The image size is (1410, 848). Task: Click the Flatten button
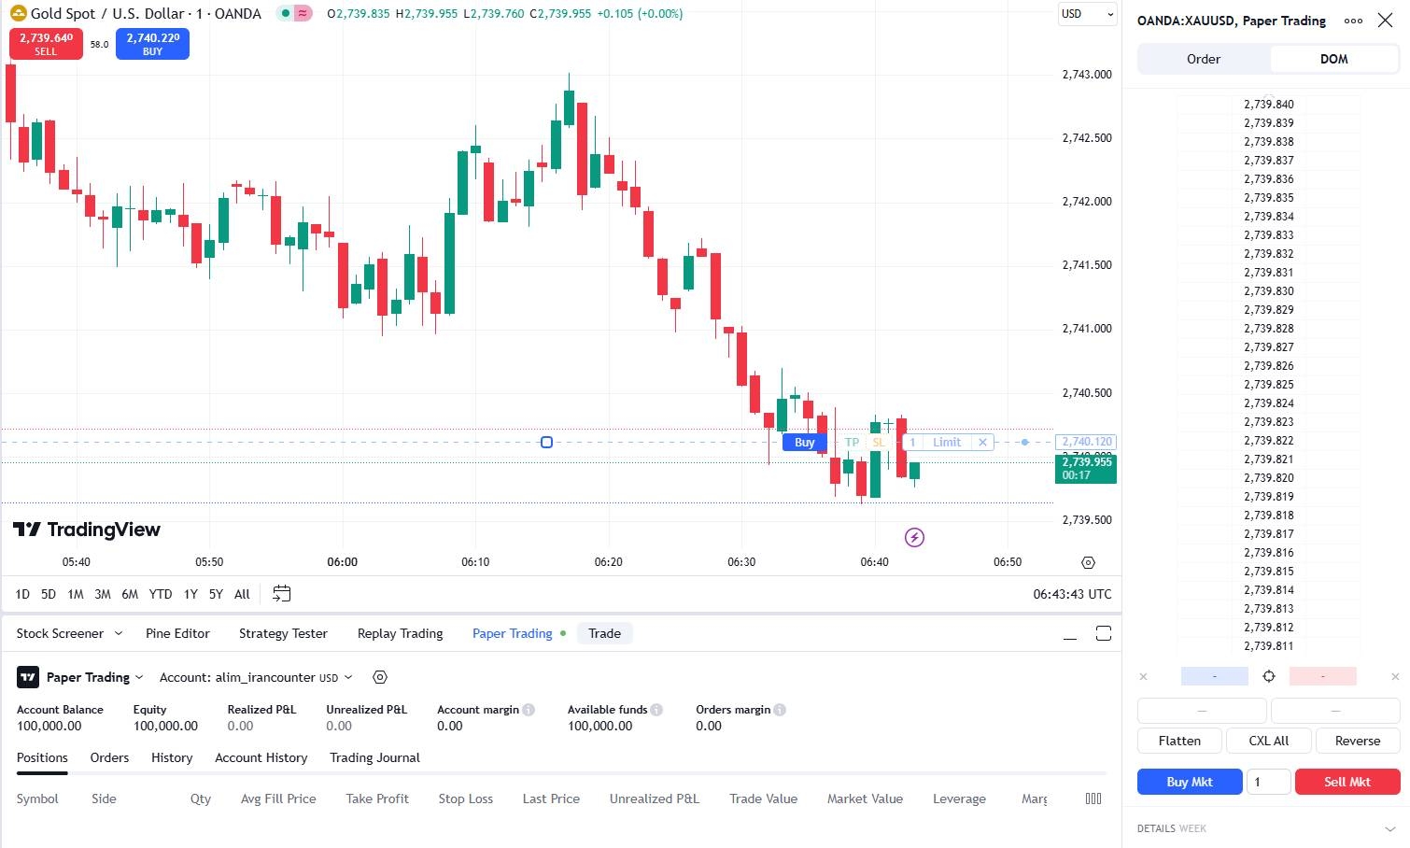click(x=1179, y=741)
